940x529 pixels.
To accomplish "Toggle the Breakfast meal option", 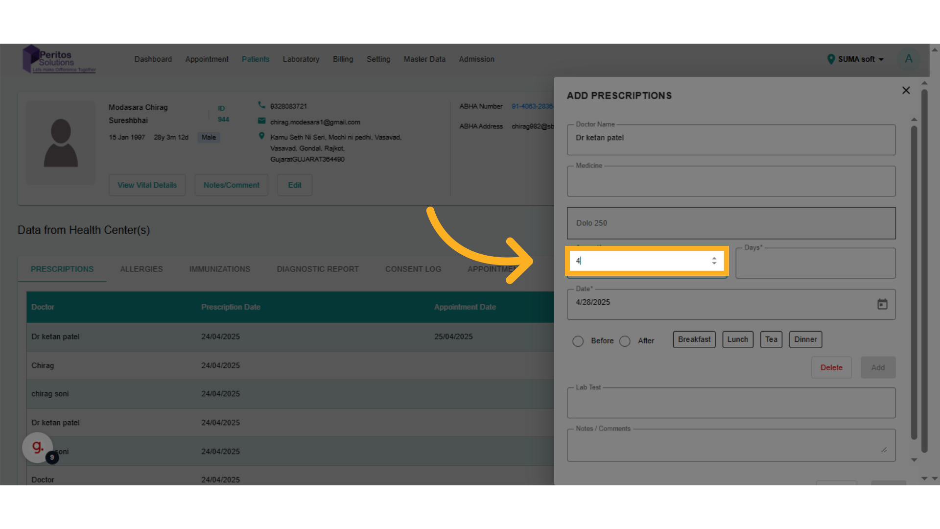I will click(x=694, y=339).
